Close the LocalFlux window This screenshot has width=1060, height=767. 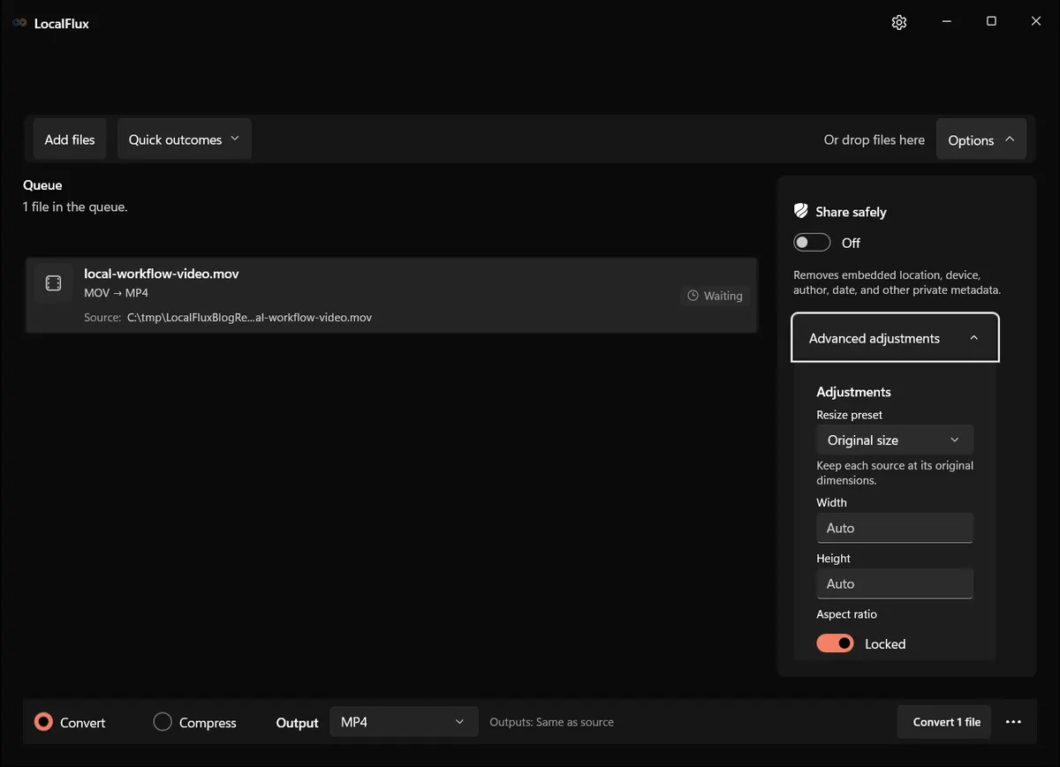[x=1036, y=22]
